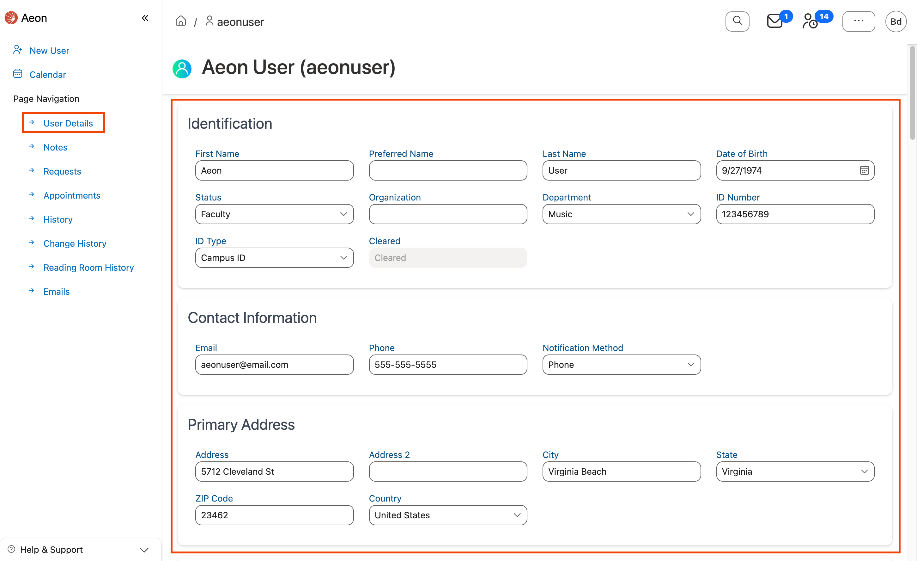Open the mail notifications with badge 1
The height and width of the screenshot is (561, 917).
(x=774, y=21)
